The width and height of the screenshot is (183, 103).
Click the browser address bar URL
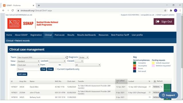pyautogui.click(x=36, y=11)
